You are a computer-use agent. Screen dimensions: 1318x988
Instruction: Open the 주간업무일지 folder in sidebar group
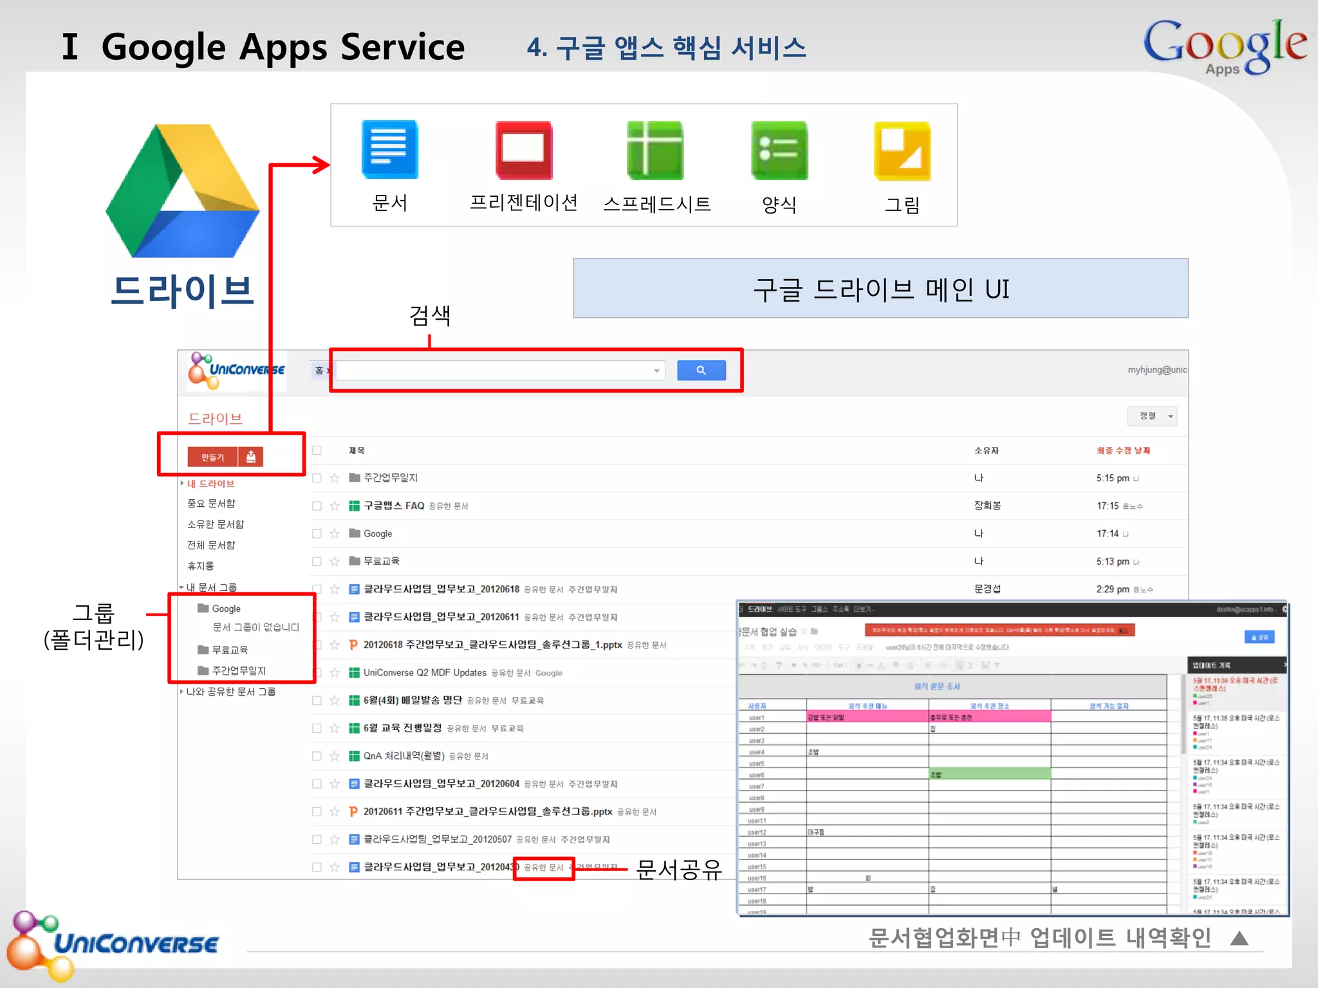239,670
